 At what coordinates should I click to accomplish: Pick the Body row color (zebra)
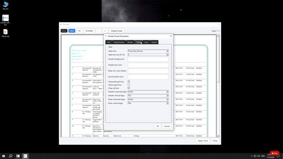tap(148, 71)
